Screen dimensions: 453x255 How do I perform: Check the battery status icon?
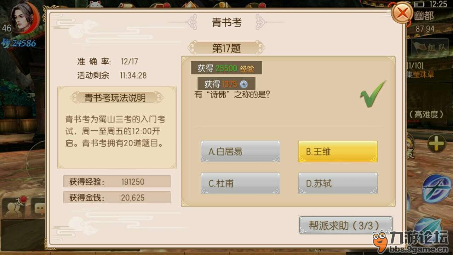point(419,4)
